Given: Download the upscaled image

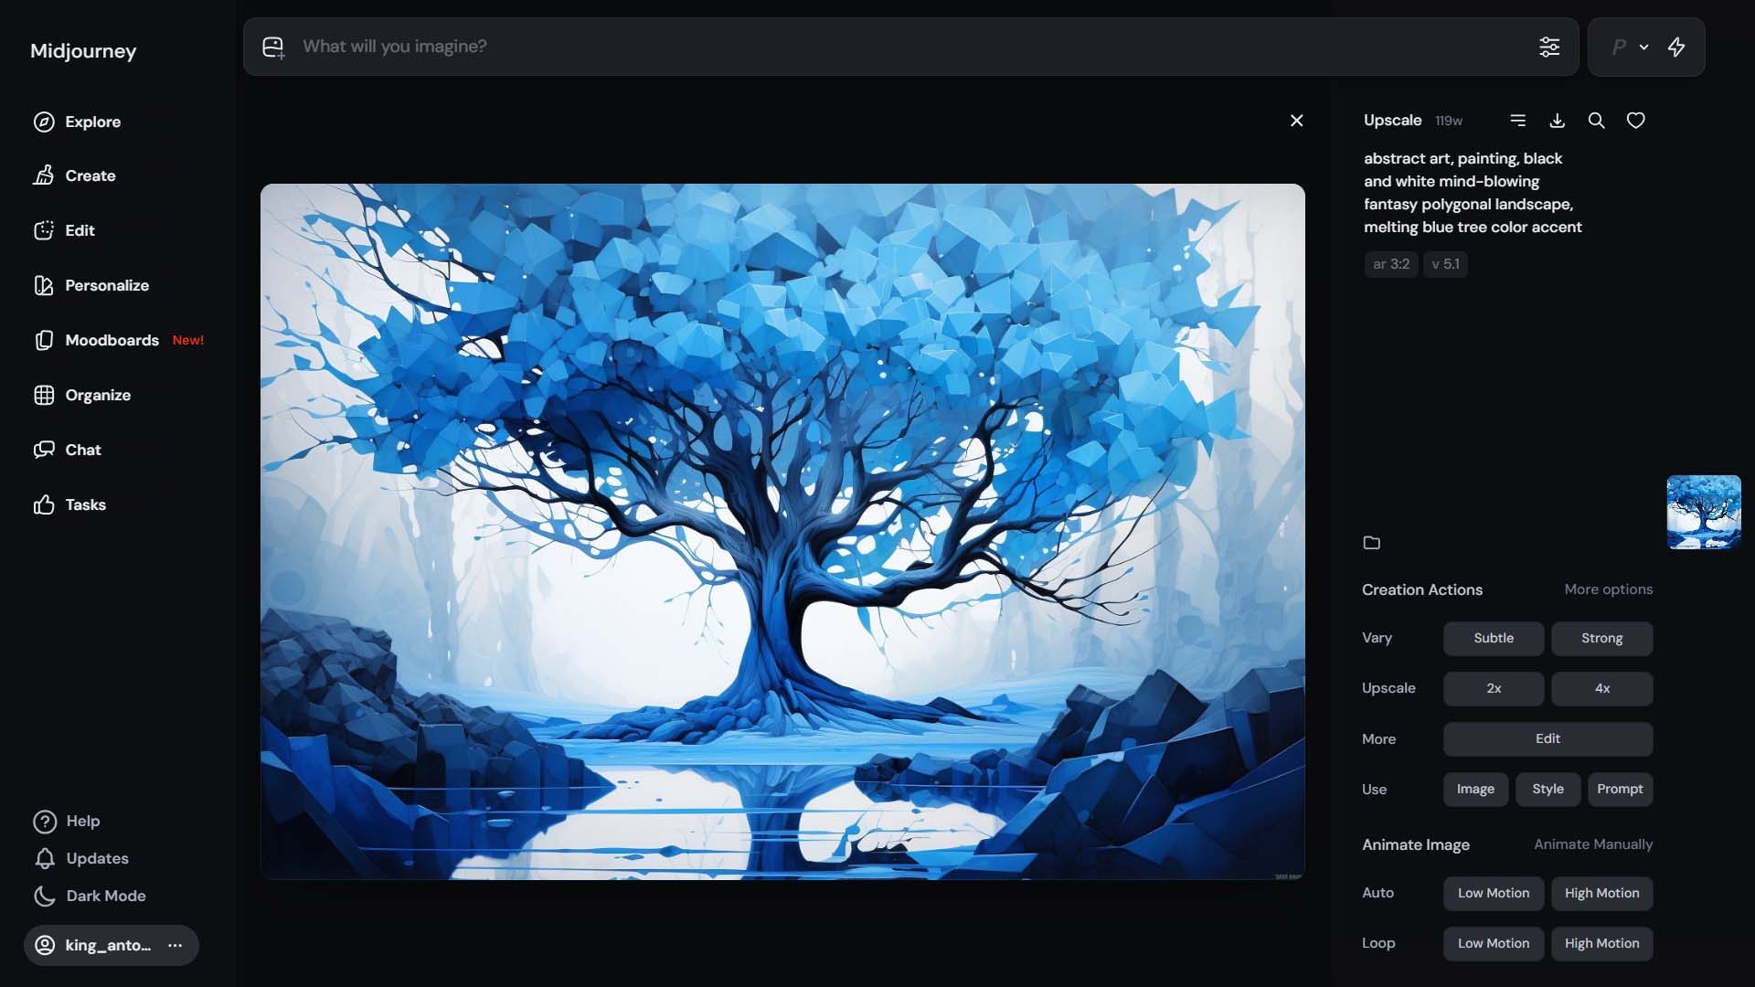Looking at the screenshot, I should click(x=1557, y=120).
